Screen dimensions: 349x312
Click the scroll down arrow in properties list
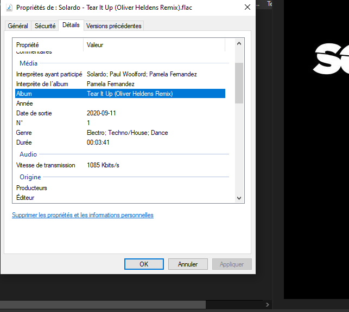tap(239, 198)
